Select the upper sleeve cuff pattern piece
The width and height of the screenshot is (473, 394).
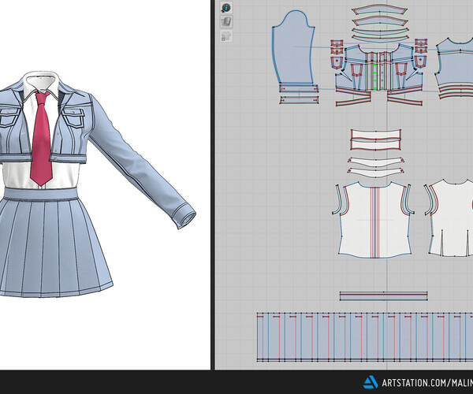point(299,88)
